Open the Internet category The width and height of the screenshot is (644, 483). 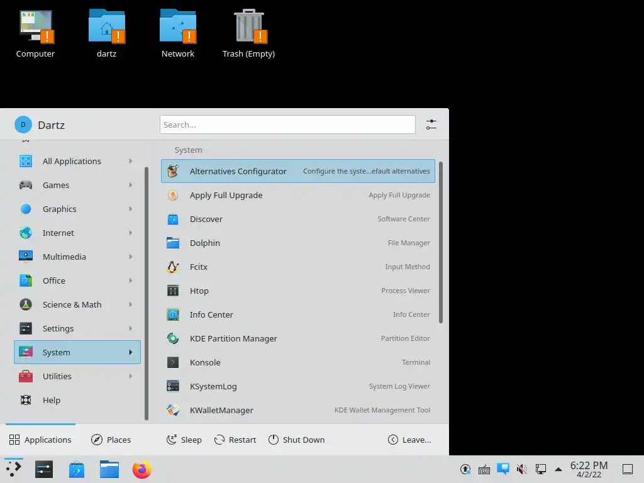point(77,233)
